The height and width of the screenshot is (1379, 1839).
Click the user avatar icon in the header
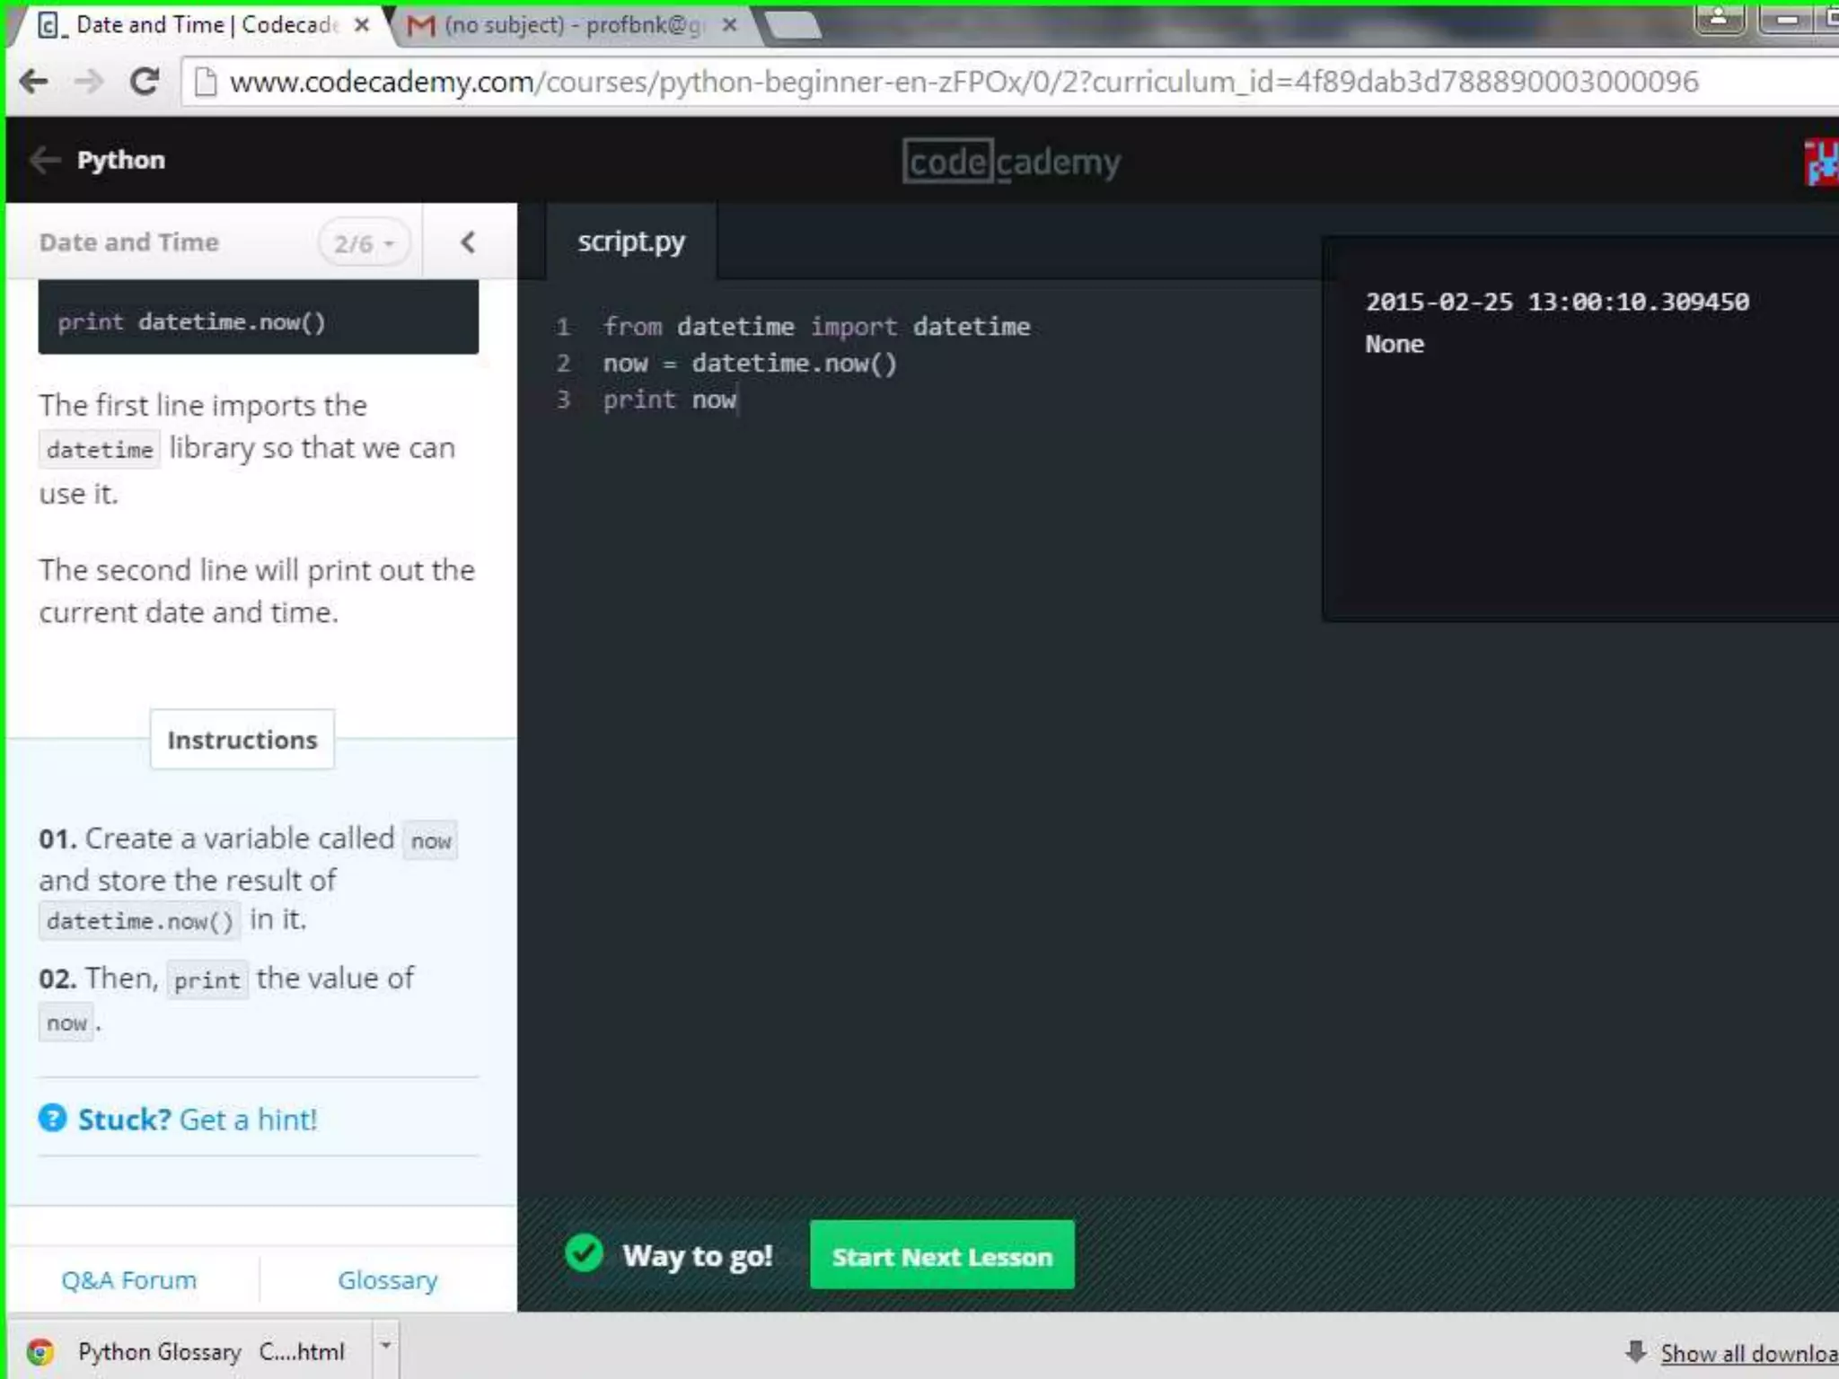tap(1821, 162)
